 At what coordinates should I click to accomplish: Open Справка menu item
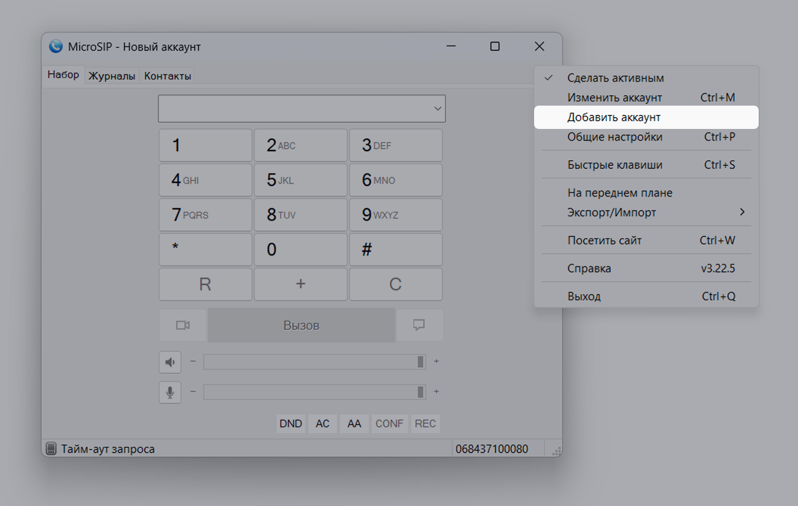[646, 268]
